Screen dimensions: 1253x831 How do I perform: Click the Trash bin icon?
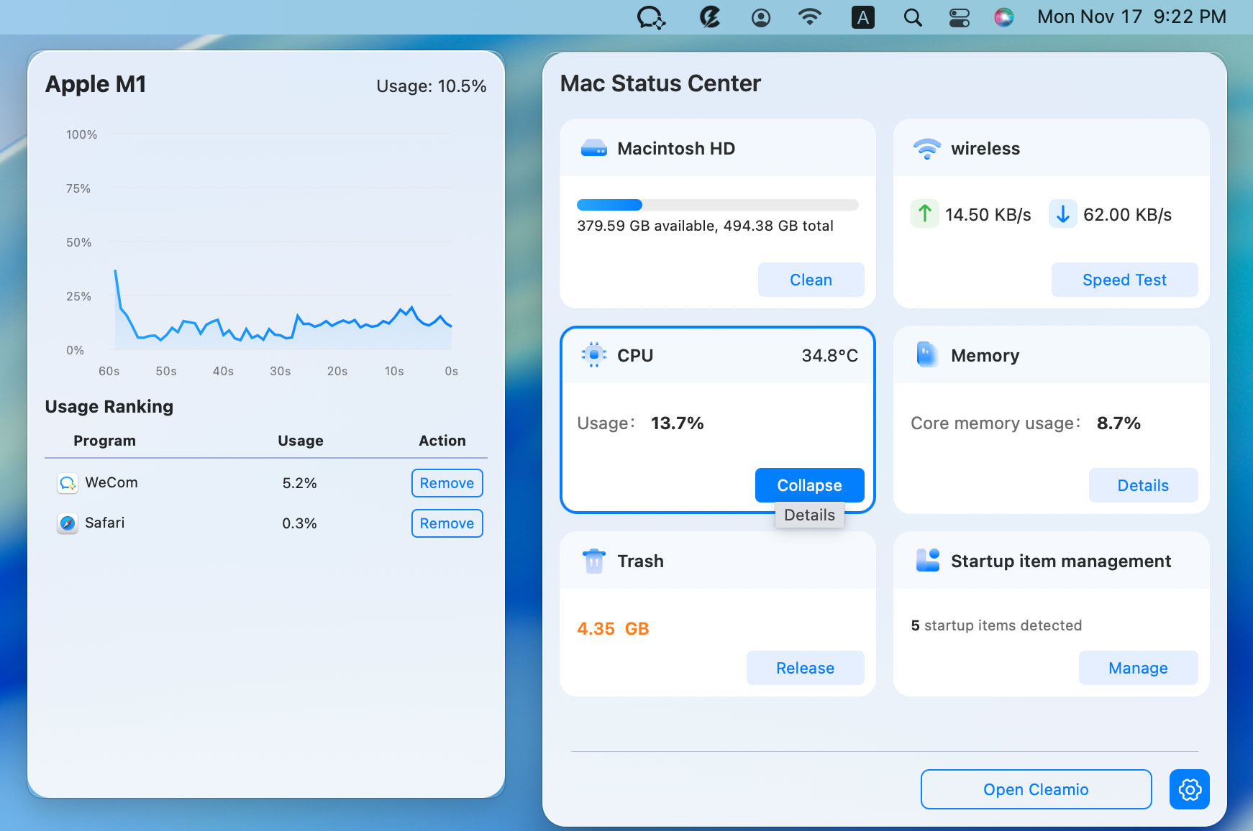point(593,561)
